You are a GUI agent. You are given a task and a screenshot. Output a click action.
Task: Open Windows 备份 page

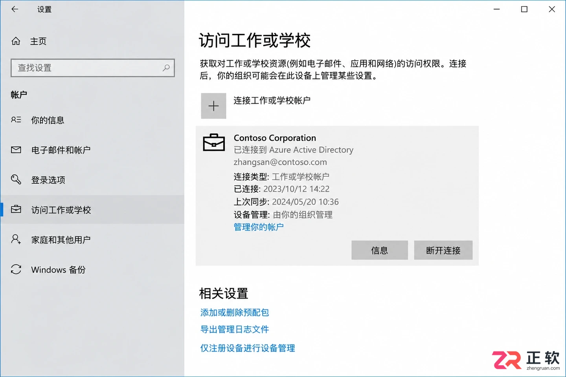click(x=58, y=270)
